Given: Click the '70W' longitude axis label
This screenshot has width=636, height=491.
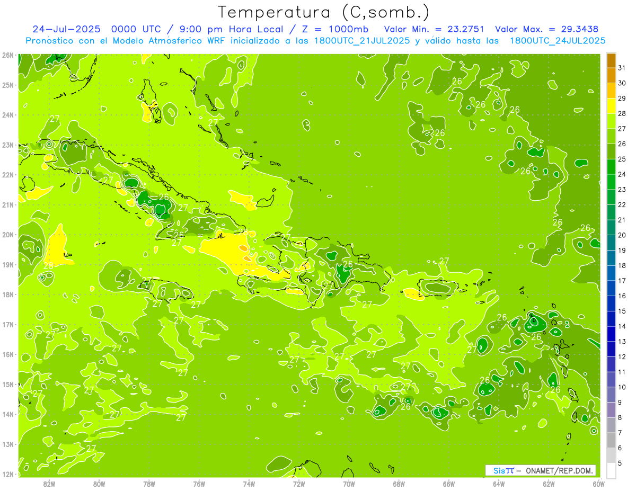Looking at the screenshot, I should point(349,484).
